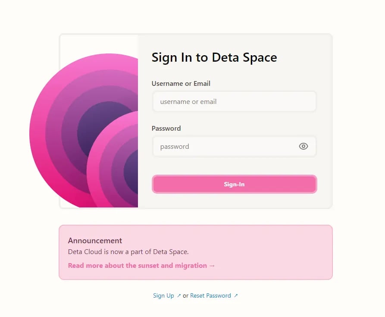This screenshot has width=385, height=317.
Task: Click the pink Sign-In button
Action: click(235, 184)
